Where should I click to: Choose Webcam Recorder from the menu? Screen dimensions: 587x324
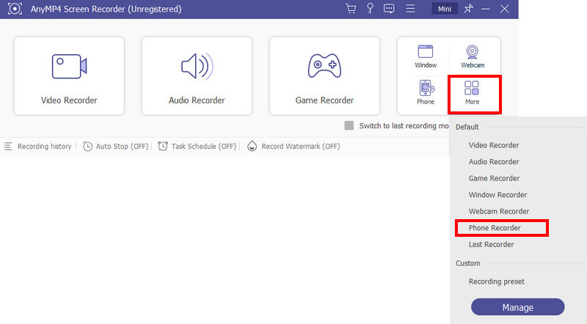pyautogui.click(x=499, y=211)
